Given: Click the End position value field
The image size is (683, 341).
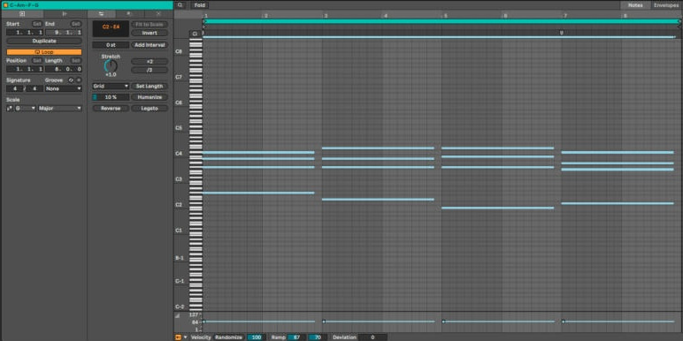Looking at the screenshot, I should point(64,33).
